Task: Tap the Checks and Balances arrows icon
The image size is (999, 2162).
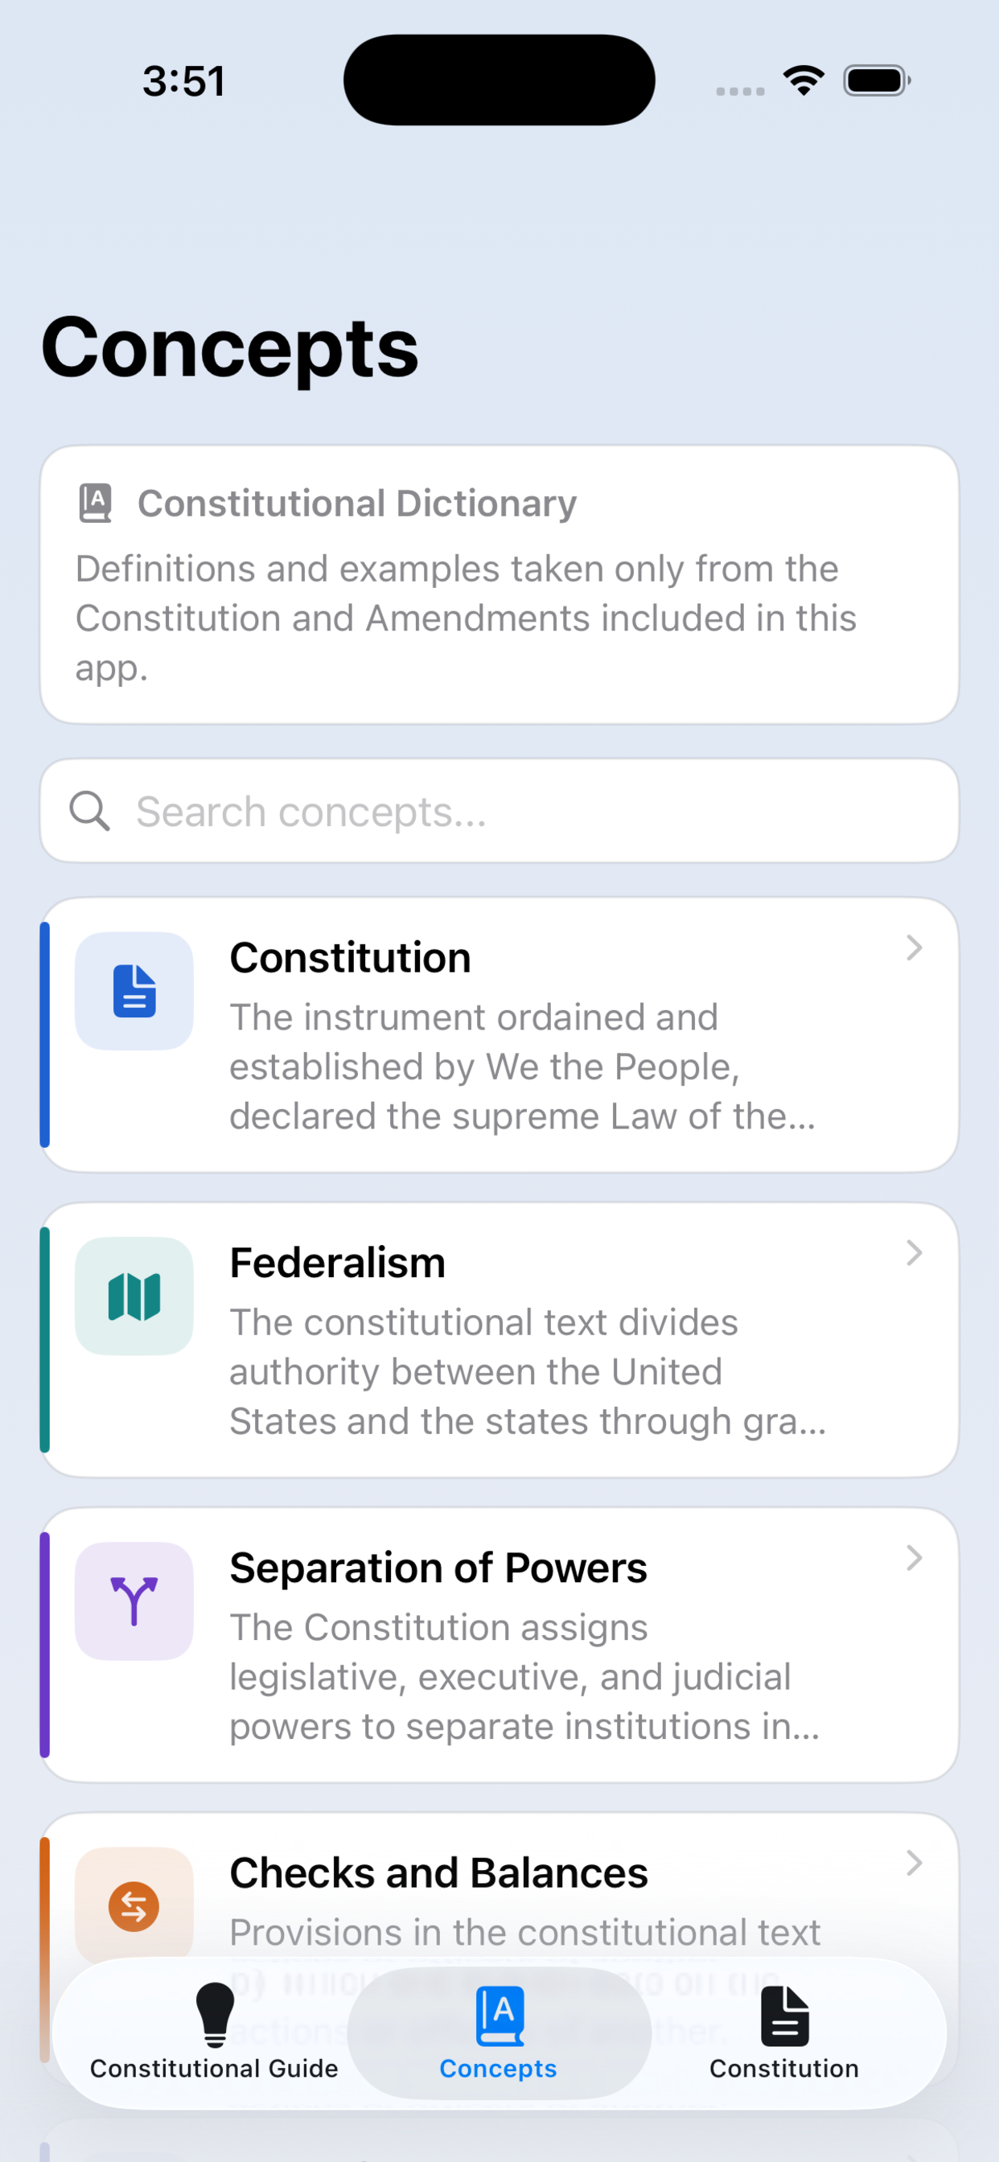Action: click(x=134, y=1906)
